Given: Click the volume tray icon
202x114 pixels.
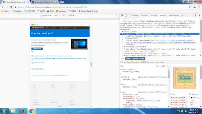Looking at the screenshot, I should point(186,111).
